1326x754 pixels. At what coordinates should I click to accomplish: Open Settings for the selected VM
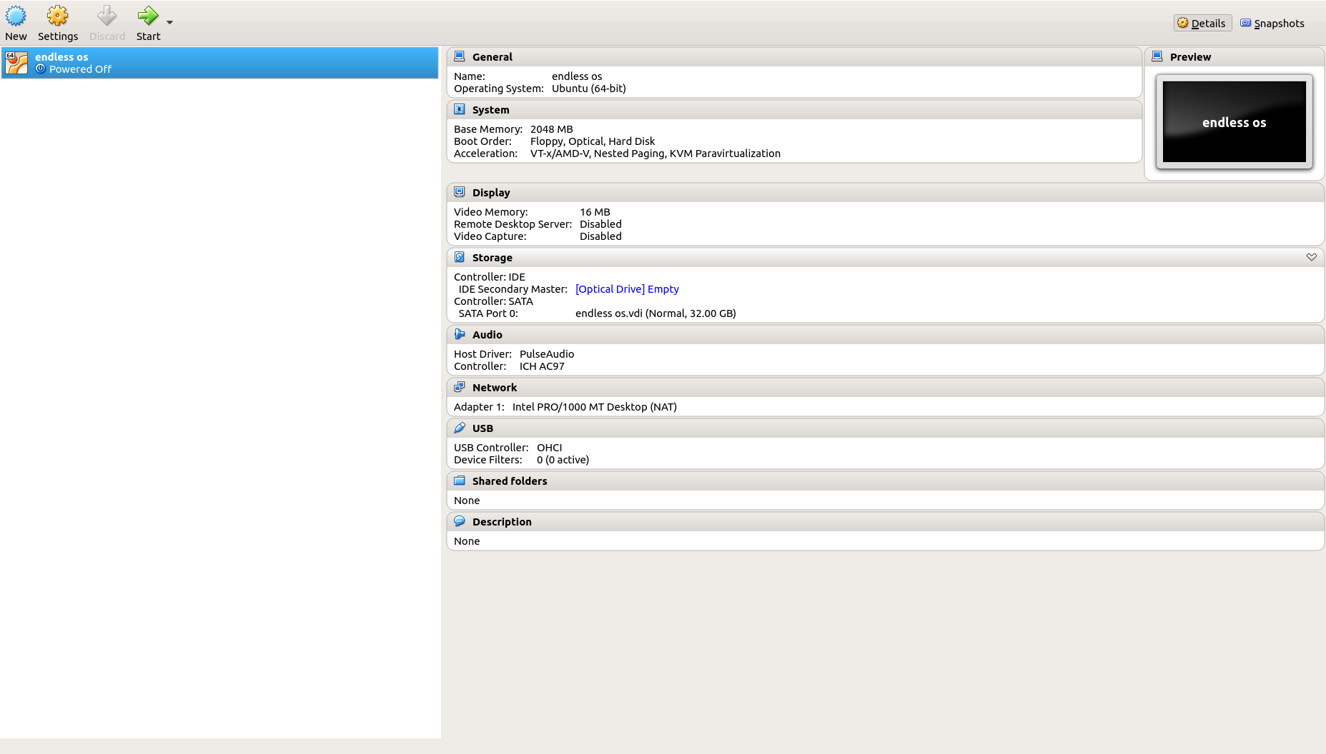tap(58, 24)
